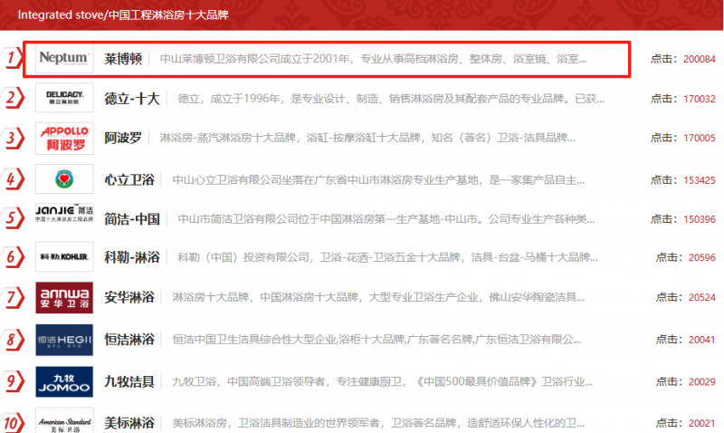Screen dimensions: 724x433
Task: Open the 美标淋浴 brand link
Action: click(129, 422)
